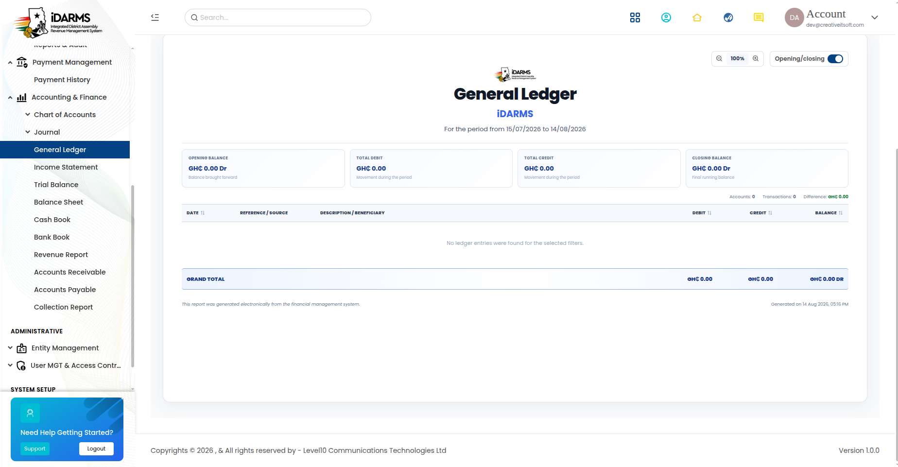Click the iDARMS logo in the sidebar

click(x=57, y=23)
